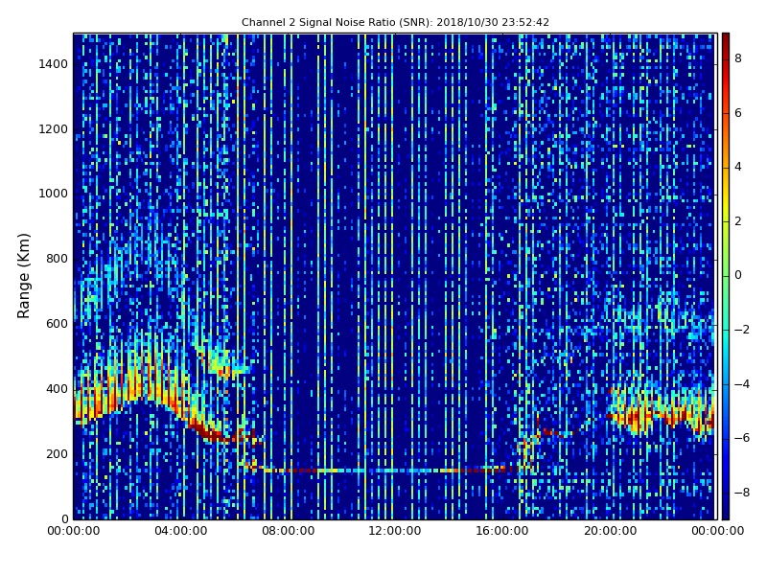Click the colorbar tick label '4'
This screenshot has width=767, height=575.
point(738,167)
